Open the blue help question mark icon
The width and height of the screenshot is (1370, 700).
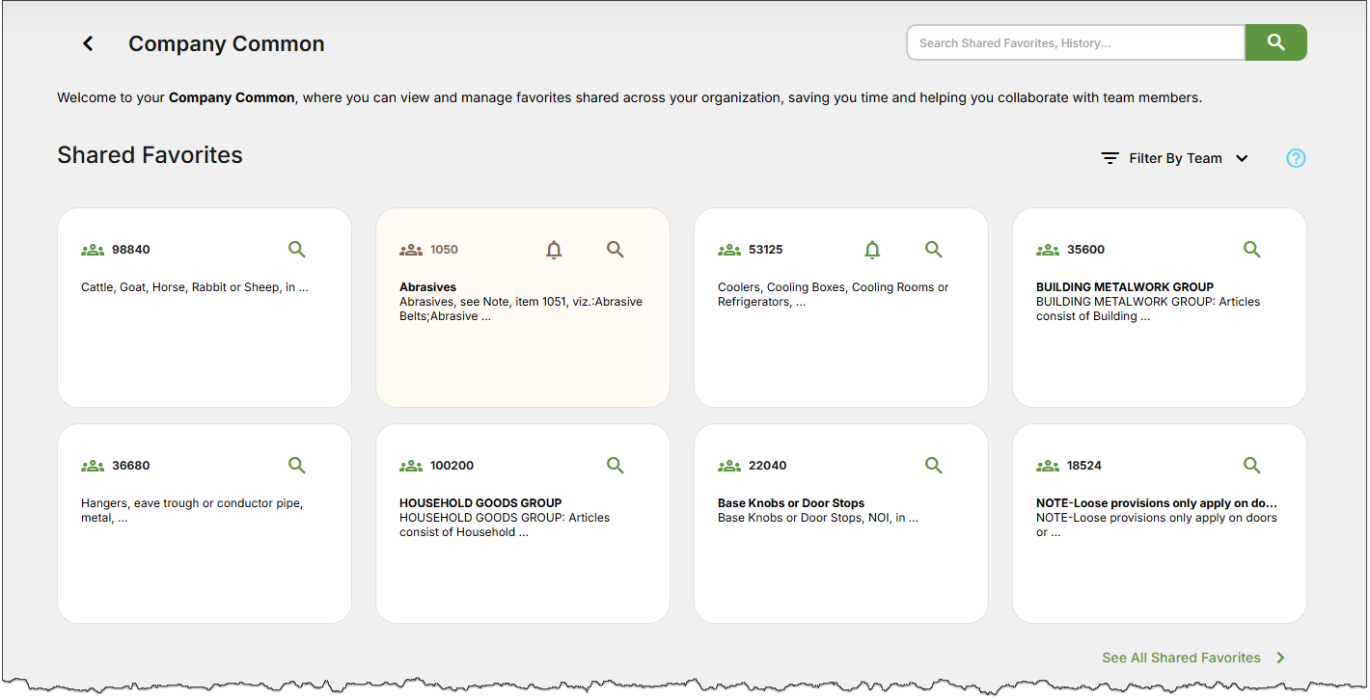(x=1296, y=158)
